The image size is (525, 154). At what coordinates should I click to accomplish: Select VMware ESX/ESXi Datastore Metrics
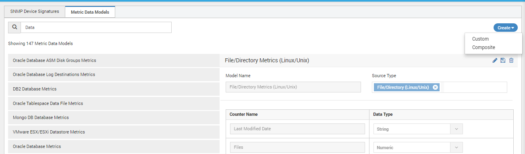pos(114,132)
